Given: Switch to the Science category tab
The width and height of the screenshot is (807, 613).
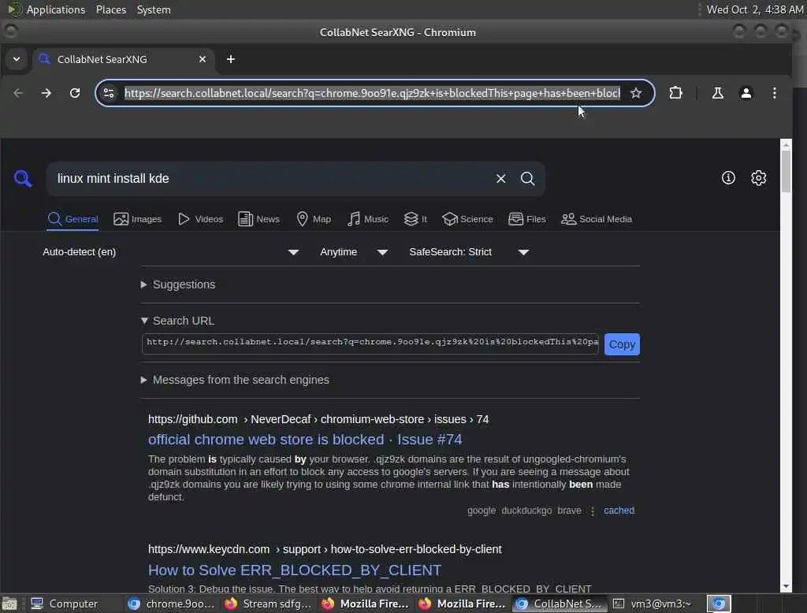Looking at the screenshot, I should [x=467, y=219].
